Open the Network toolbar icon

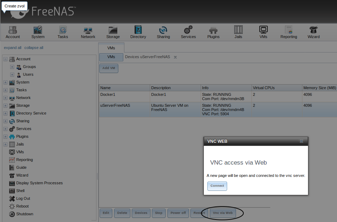tap(88, 32)
